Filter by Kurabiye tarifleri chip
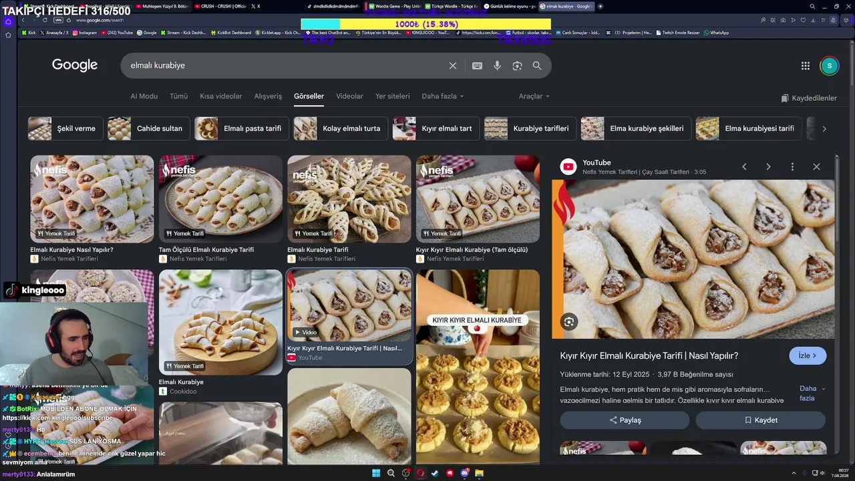Screen dimensions: 855x481 (530, 128)
